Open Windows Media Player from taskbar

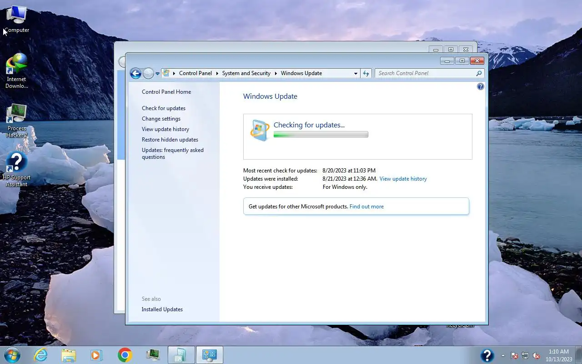(x=96, y=355)
